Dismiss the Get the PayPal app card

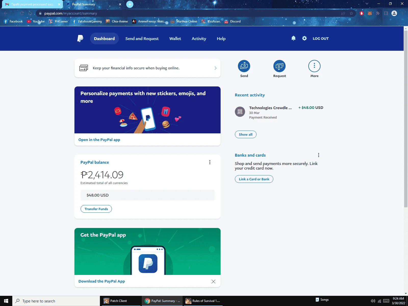pyautogui.click(x=213, y=281)
